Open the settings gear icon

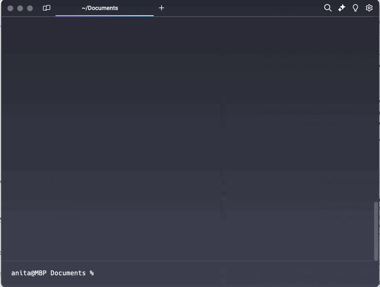click(x=369, y=8)
